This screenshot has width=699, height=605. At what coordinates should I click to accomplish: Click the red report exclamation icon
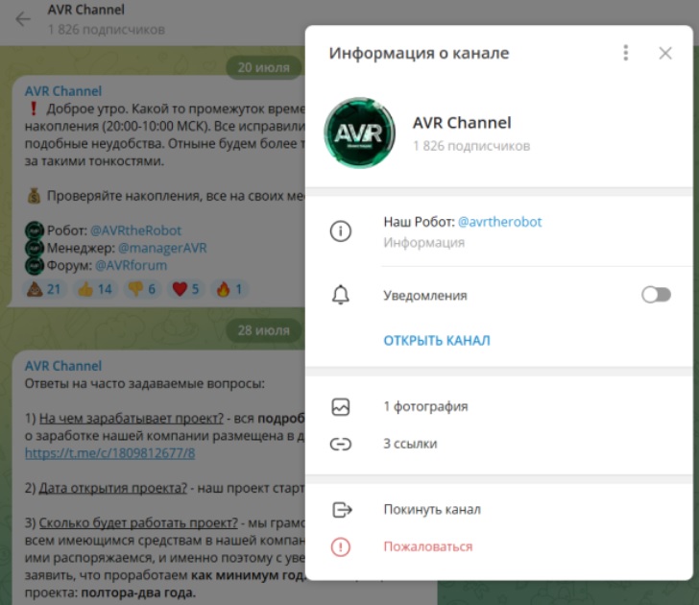[x=341, y=547]
